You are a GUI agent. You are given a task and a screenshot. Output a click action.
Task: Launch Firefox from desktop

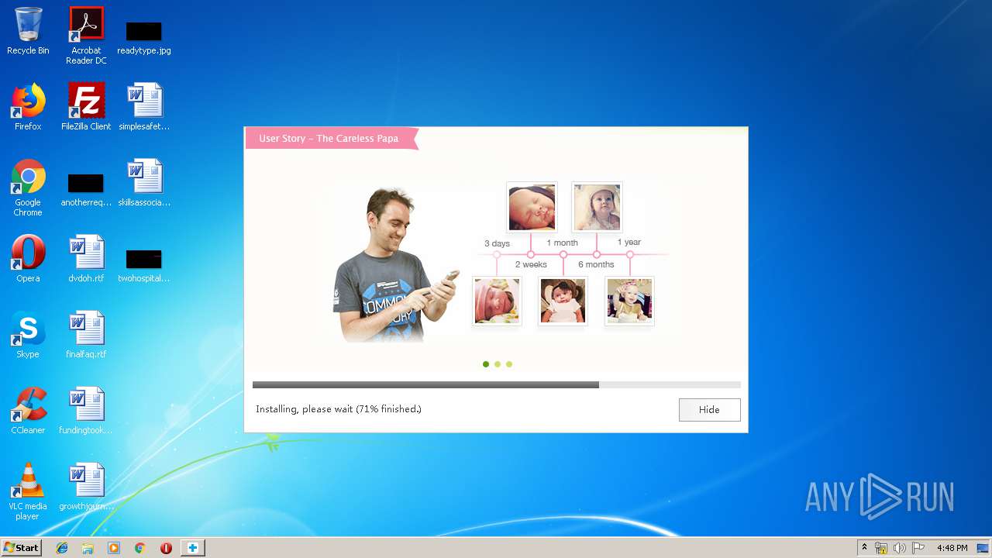tap(28, 107)
